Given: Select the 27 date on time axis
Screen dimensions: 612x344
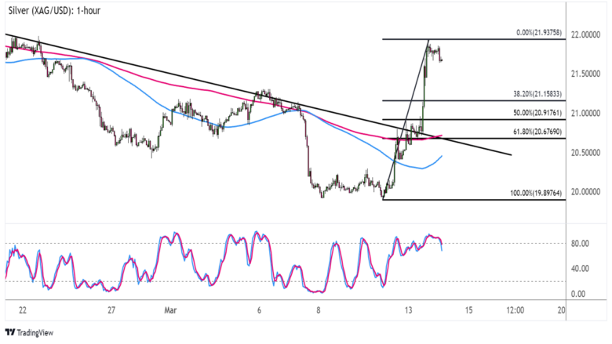Looking at the screenshot, I should coord(112,310).
